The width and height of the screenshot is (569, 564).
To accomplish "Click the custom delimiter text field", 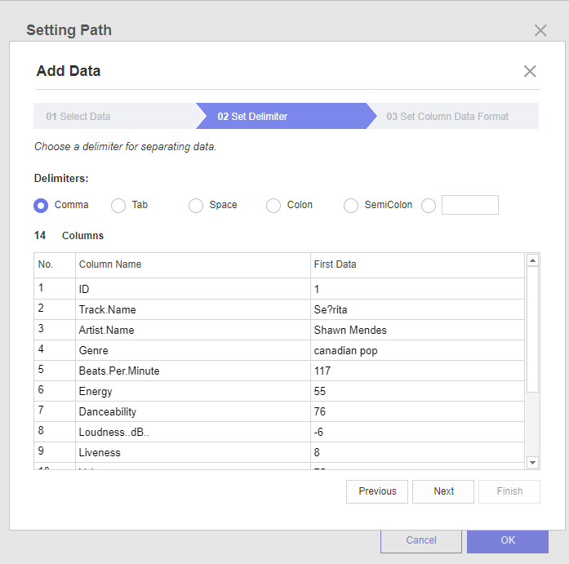I will (469, 205).
